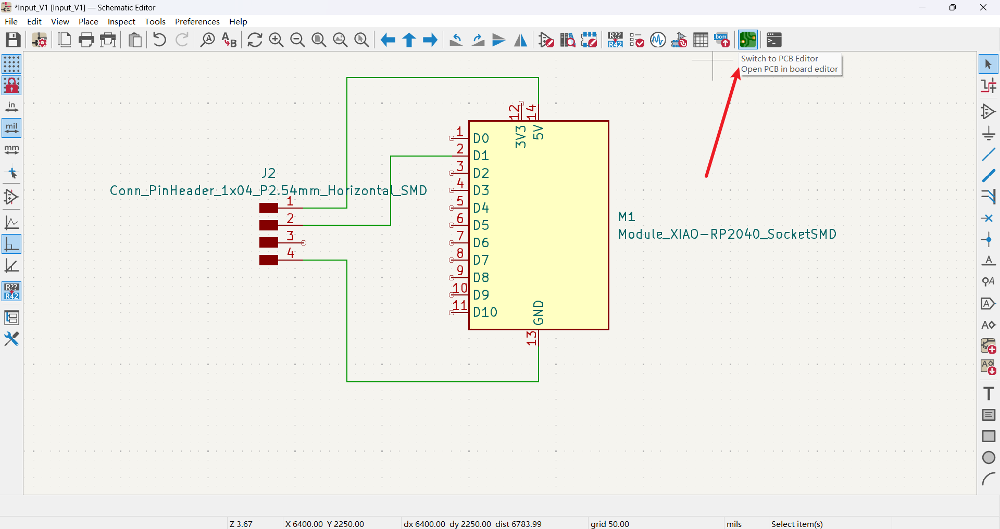
Task: Open Schematic Setup from toolbar
Action: point(40,40)
